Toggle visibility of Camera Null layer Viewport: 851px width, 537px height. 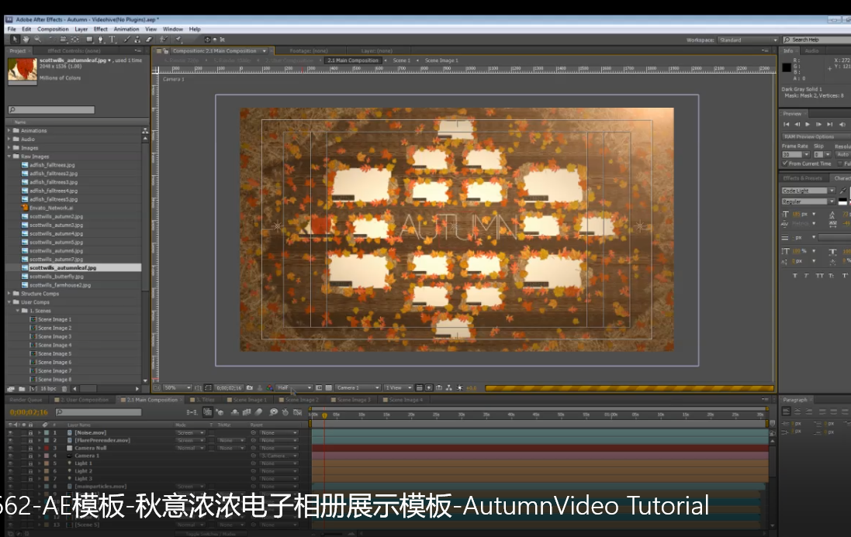(x=10, y=448)
